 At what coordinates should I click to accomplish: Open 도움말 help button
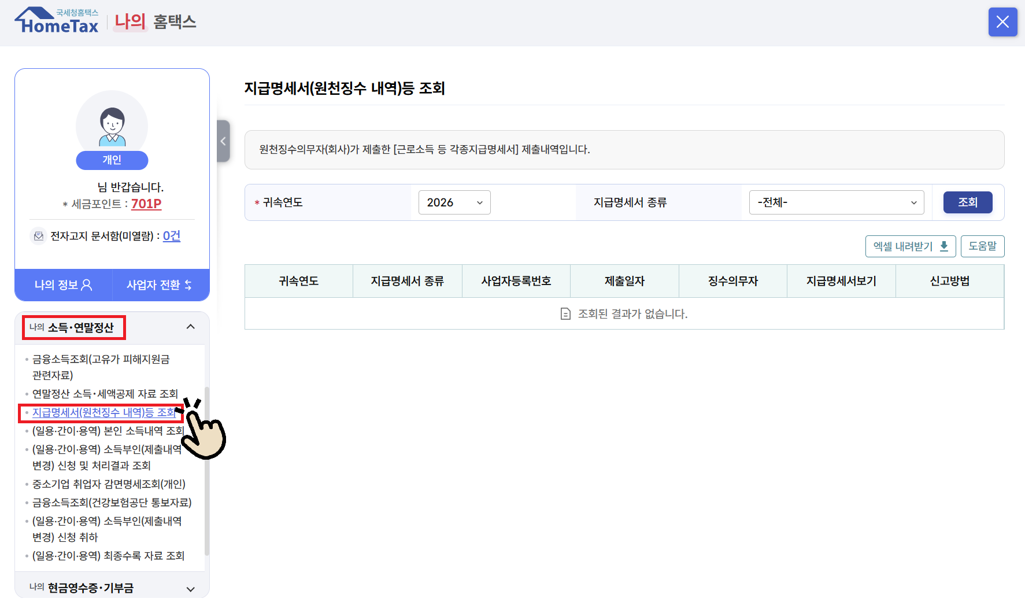point(983,246)
